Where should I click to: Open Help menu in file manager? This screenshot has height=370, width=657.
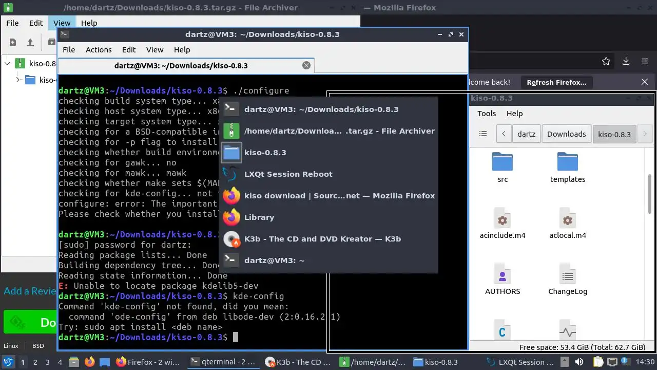coord(514,114)
